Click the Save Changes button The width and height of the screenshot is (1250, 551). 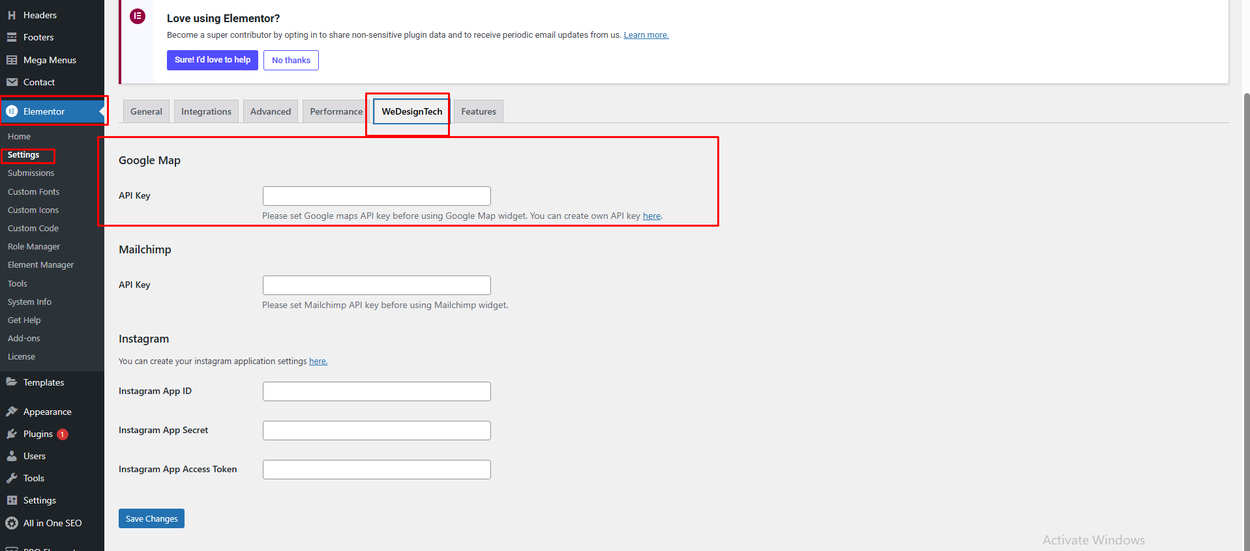(x=151, y=518)
